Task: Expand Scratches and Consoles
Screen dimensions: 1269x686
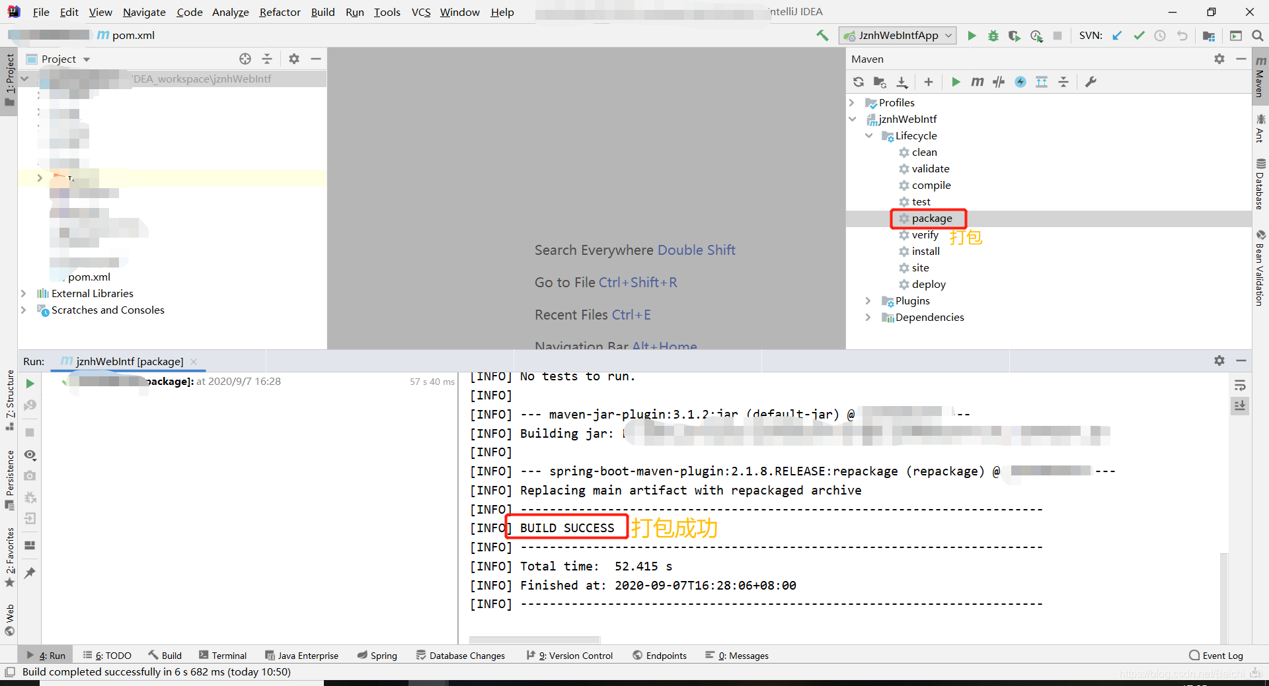Action: click(23, 310)
